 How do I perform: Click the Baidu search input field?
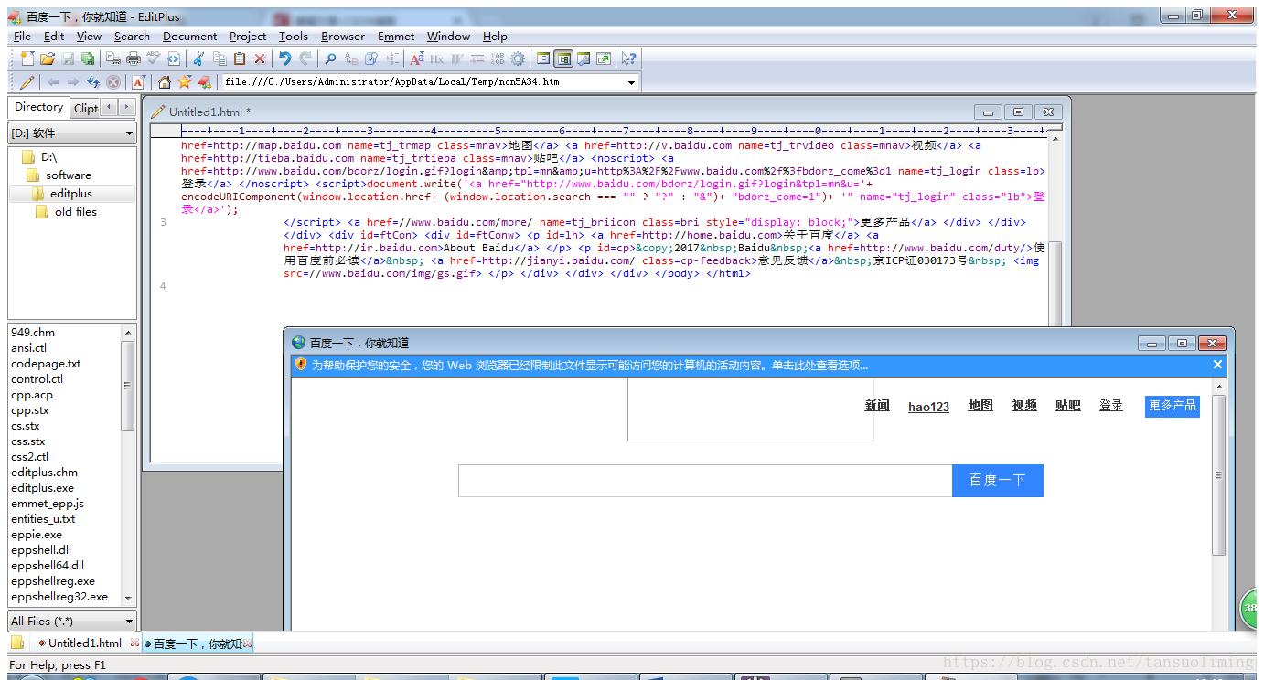pyautogui.click(x=705, y=481)
